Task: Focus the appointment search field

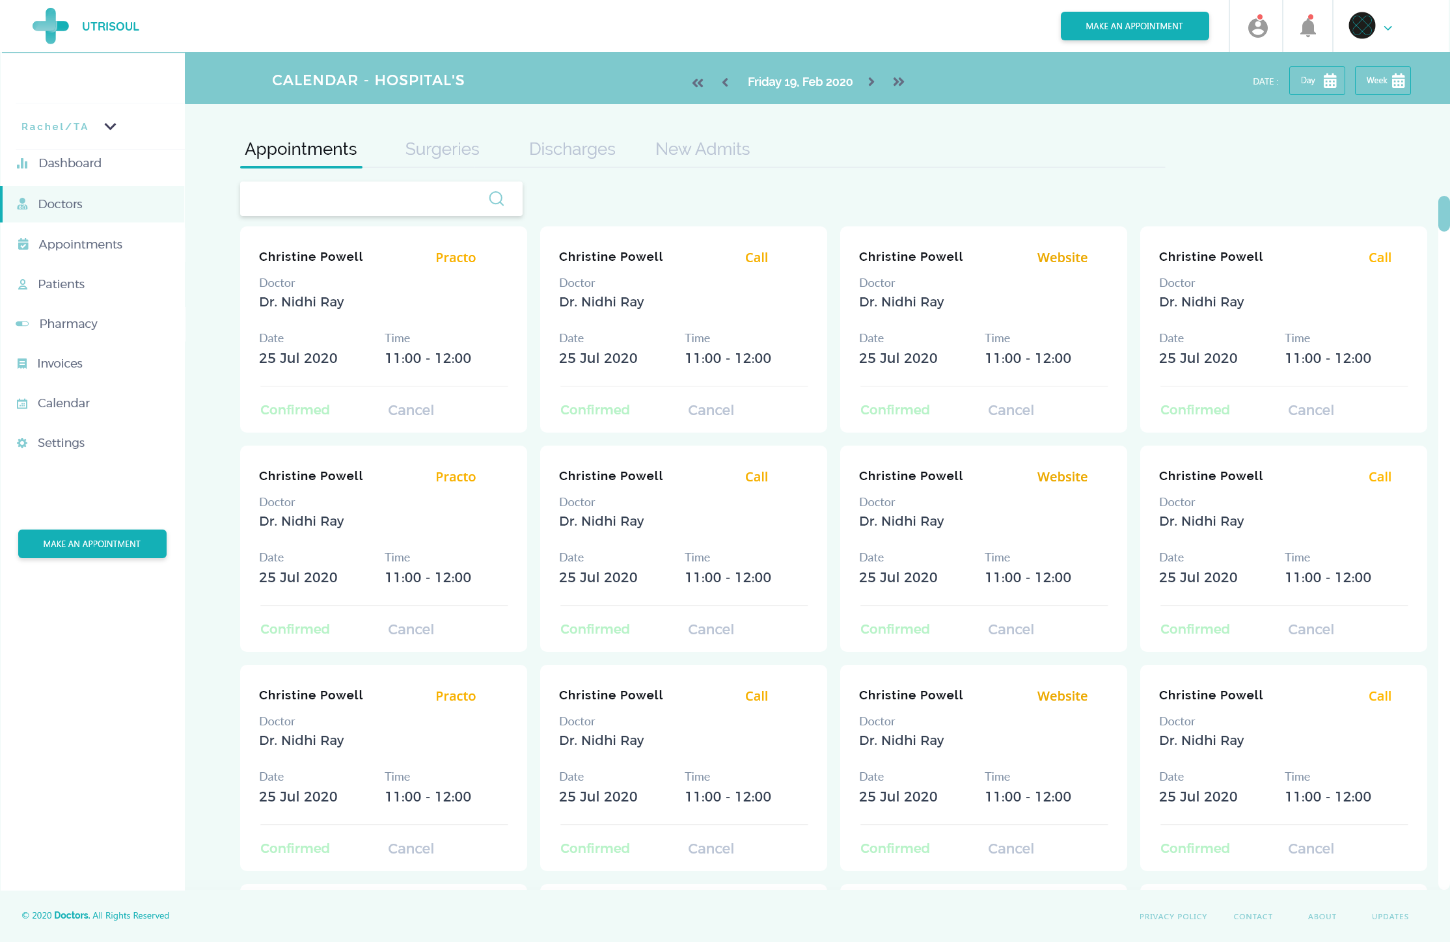Action: (381, 198)
